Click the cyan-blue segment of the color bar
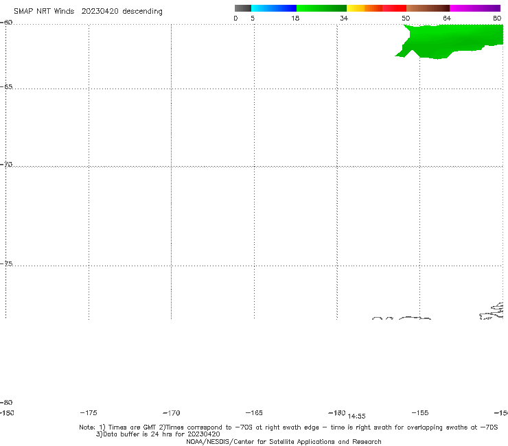This screenshot has height=446, width=508. point(274,8)
